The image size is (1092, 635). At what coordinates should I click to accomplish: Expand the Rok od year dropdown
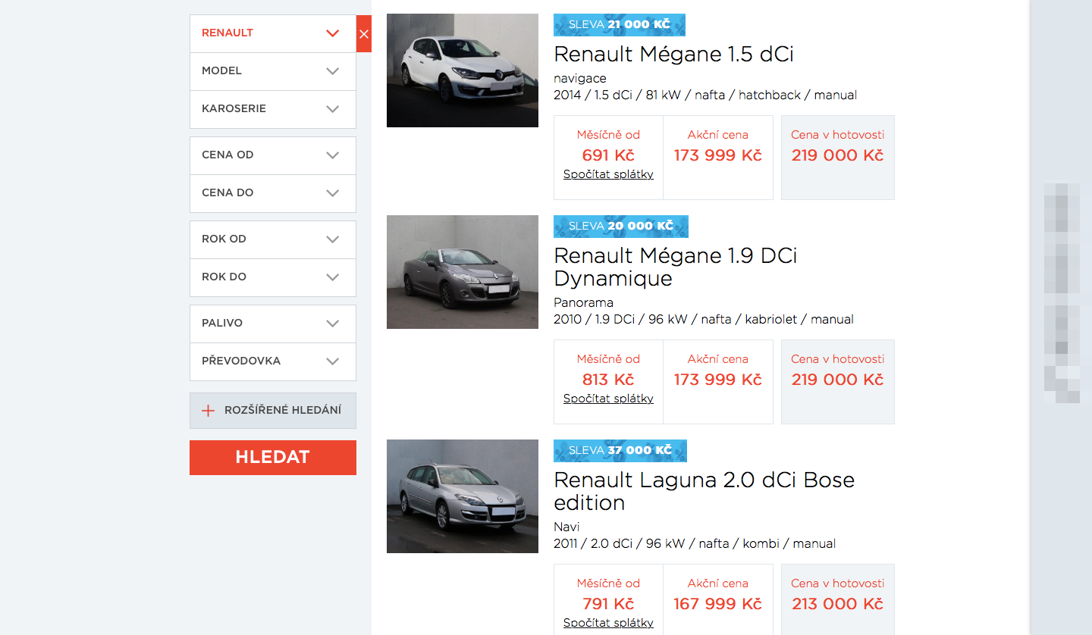tap(273, 239)
